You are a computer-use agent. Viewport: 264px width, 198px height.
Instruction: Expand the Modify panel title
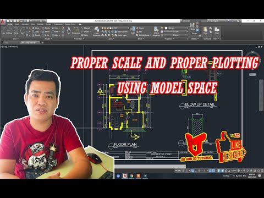point(48,39)
